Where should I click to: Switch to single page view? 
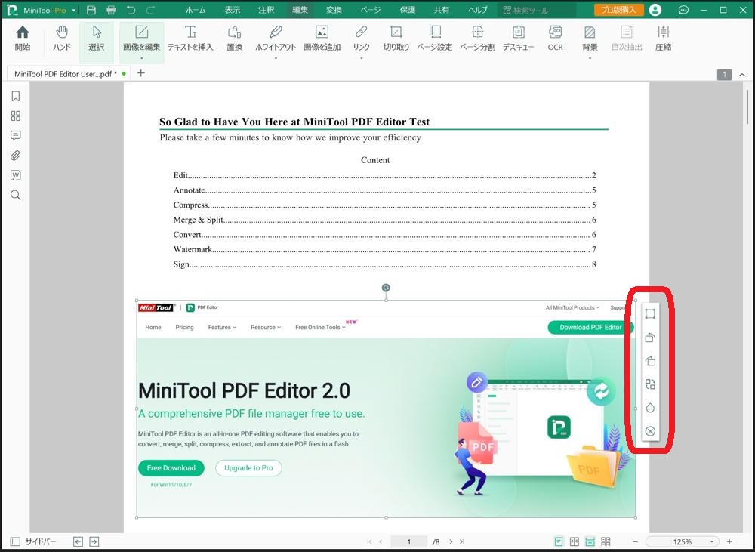point(559,541)
